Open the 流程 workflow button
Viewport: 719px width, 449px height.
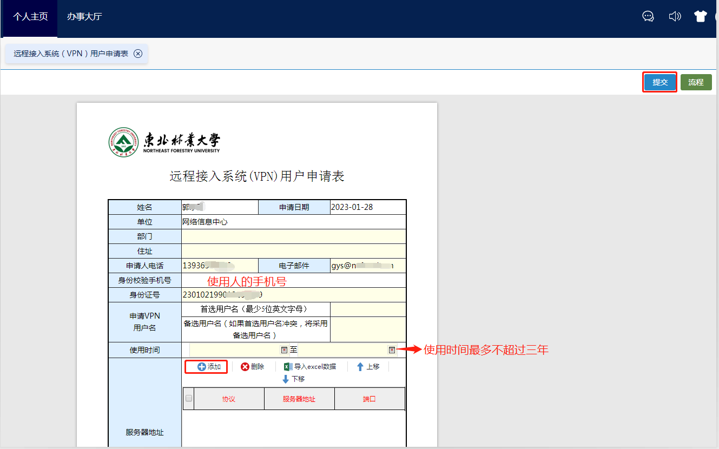point(696,82)
